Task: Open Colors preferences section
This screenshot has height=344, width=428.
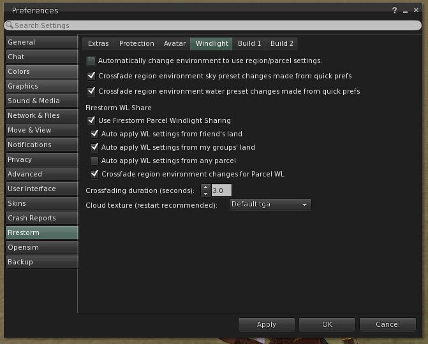Action: [41, 71]
